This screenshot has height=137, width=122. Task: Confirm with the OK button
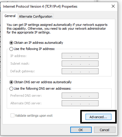click(81, 130)
